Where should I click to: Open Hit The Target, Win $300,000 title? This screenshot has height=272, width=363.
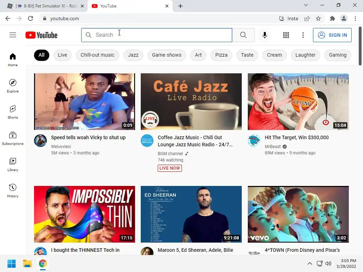[x=297, y=137]
